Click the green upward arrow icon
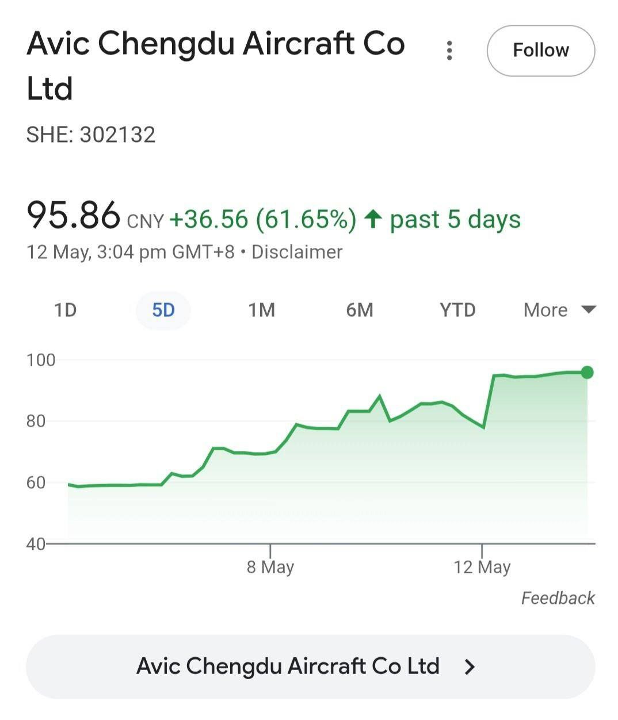 click(x=373, y=219)
